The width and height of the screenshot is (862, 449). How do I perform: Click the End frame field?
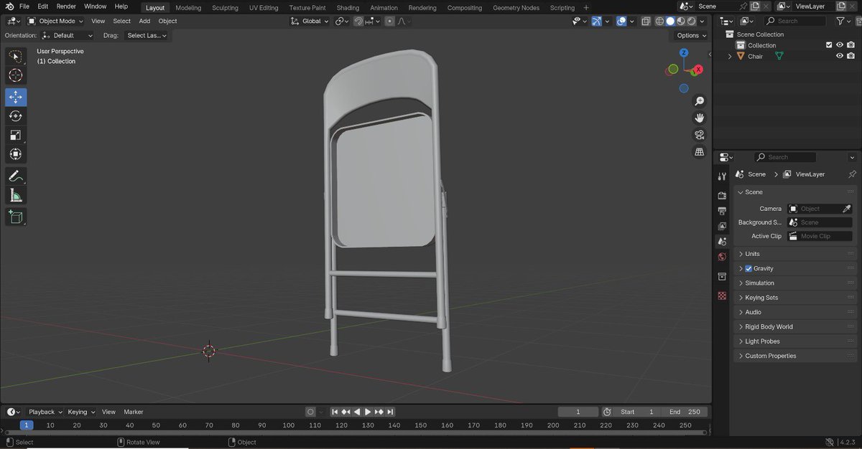pyautogui.click(x=685, y=412)
